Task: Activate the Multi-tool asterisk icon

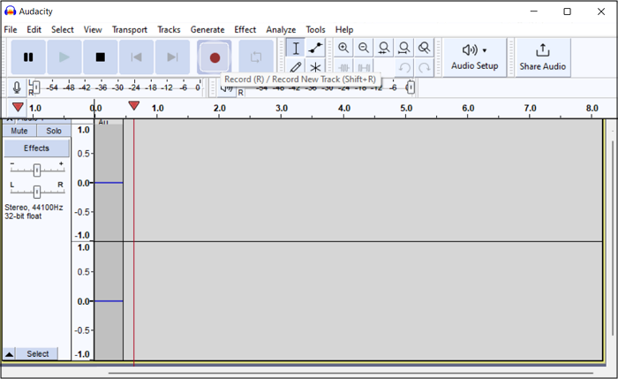Action: [x=315, y=67]
